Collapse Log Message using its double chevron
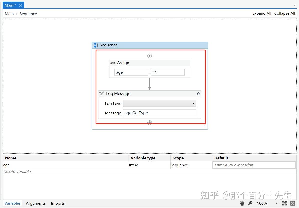This screenshot has height=208, width=299. click(198, 94)
